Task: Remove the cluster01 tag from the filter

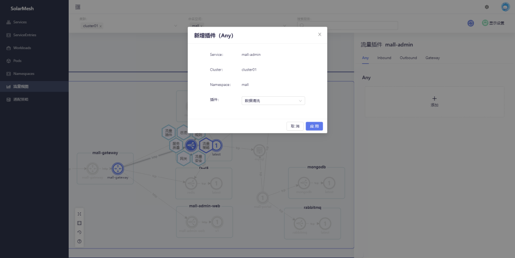Action: (101, 26)
